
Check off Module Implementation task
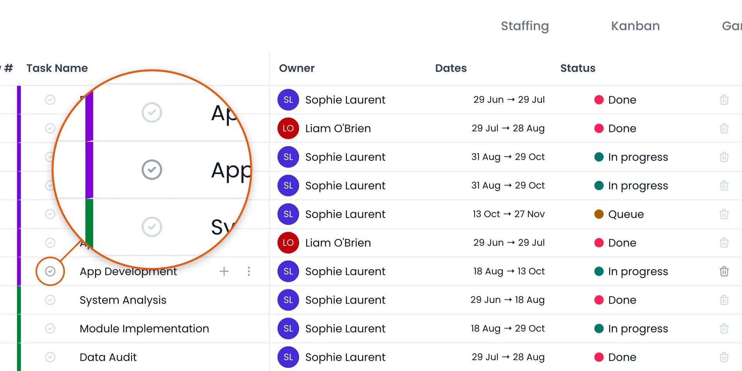(x=50, y=328)
